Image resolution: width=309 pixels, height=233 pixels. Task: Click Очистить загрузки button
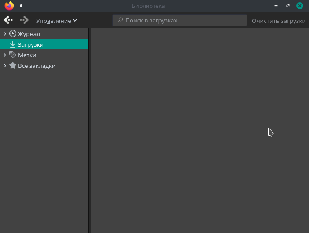[x=279, y=21]
